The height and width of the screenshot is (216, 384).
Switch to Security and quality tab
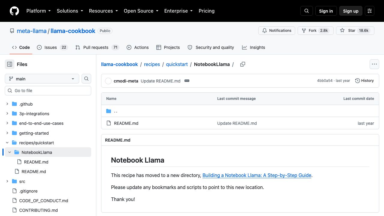tap(211, 47)
